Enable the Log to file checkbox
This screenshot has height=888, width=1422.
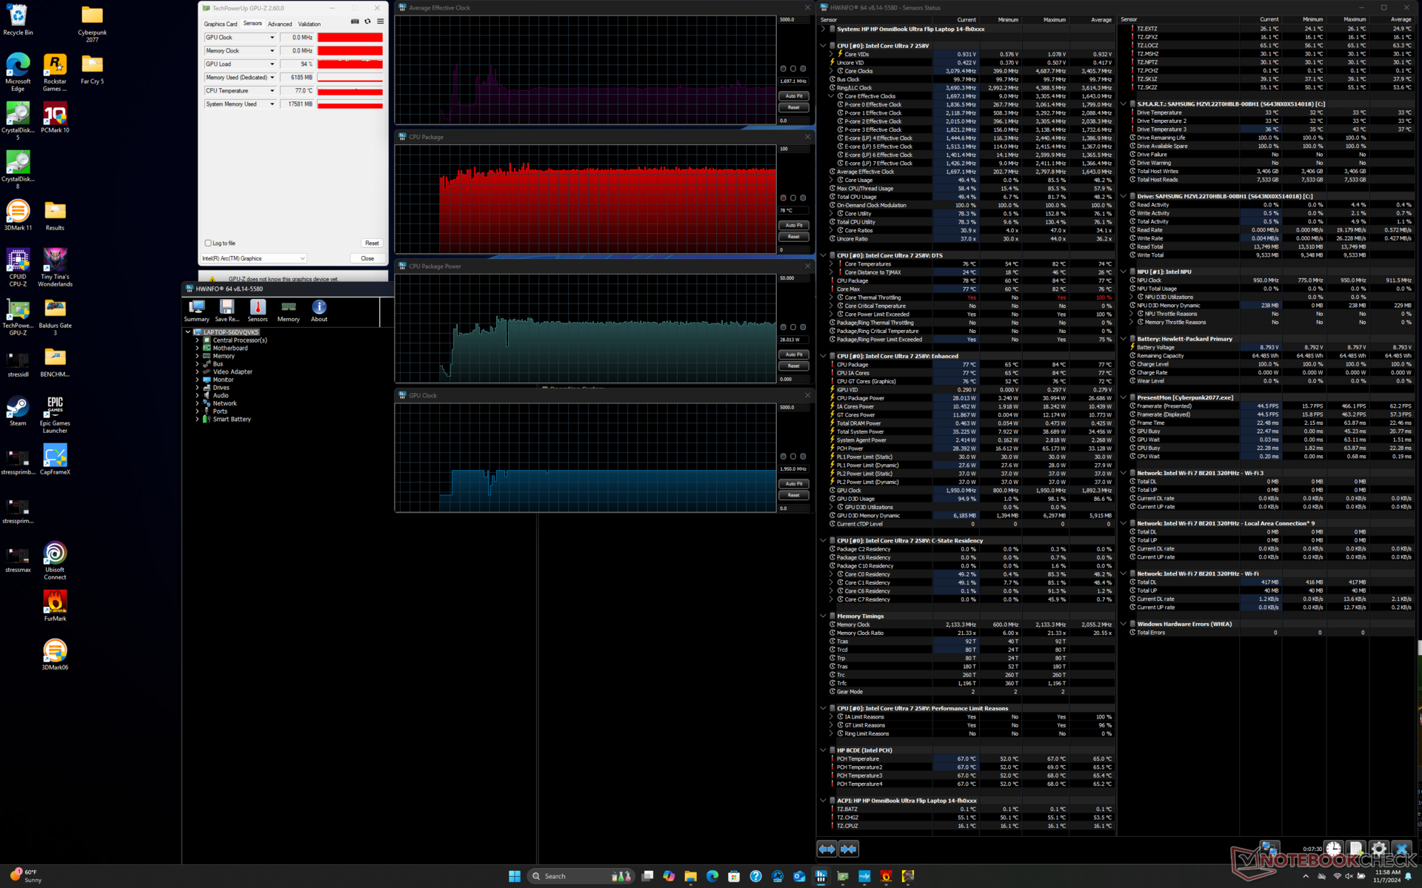pyautogui.click(x=208, y=243)
